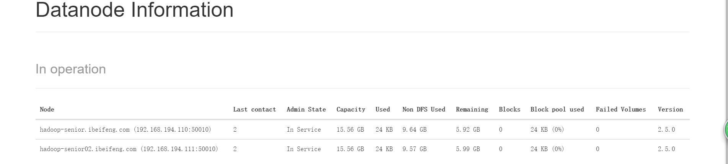The width and height of the screenshot is (728, 164).
Task: Click the 9.64 GB Non DFS value
Action: pyautogui.click(x=414, y=130)
